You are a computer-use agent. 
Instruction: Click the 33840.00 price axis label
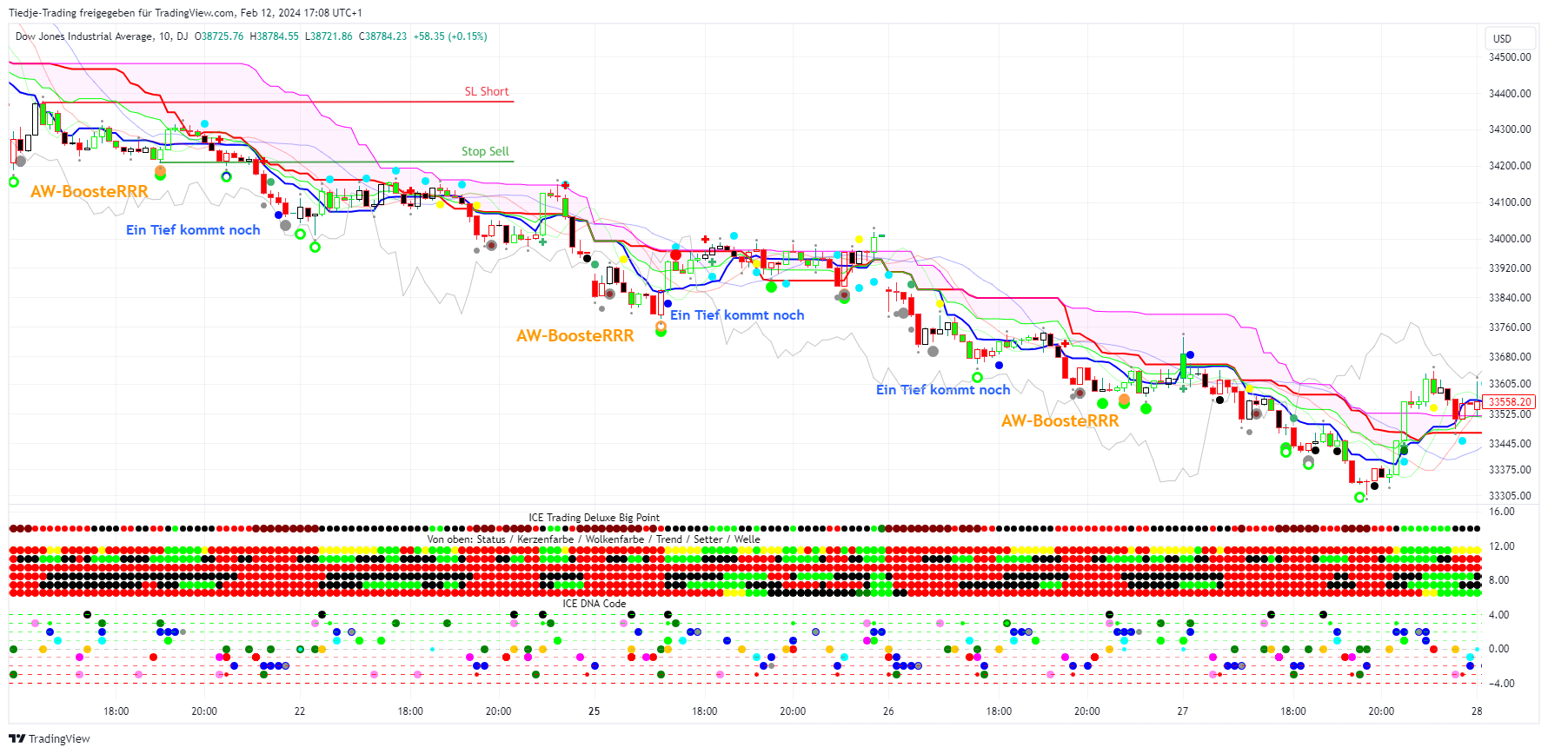click(x=1510, y=298)
